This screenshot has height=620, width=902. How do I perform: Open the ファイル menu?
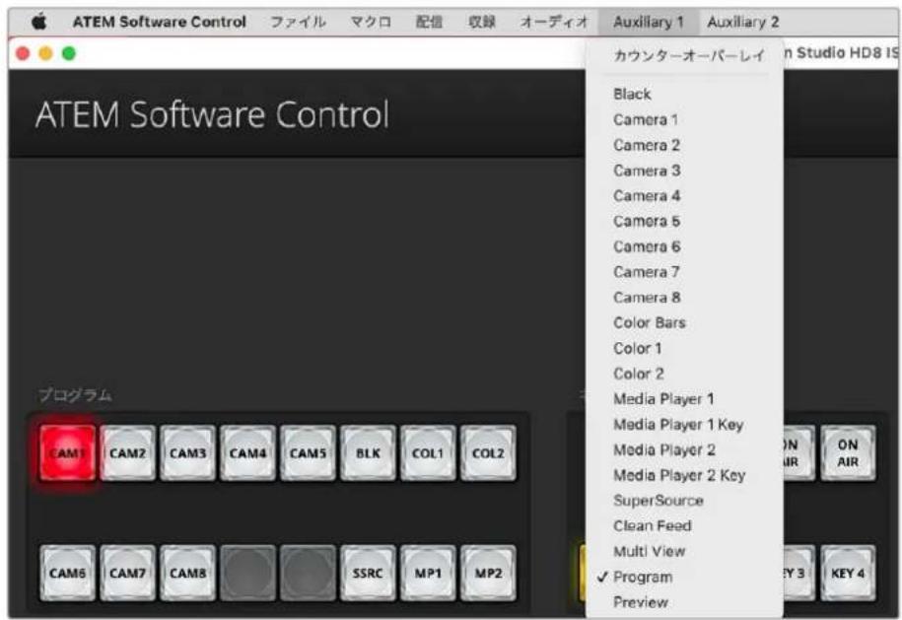(x=298, y=22)
